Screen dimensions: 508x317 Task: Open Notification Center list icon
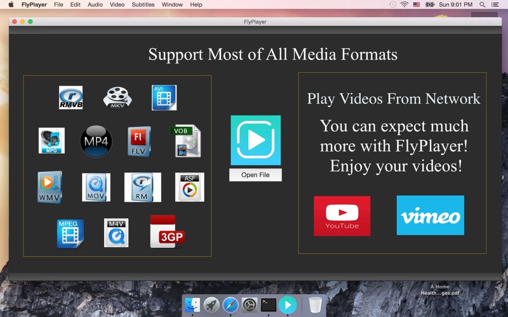[x=495, y=4]
